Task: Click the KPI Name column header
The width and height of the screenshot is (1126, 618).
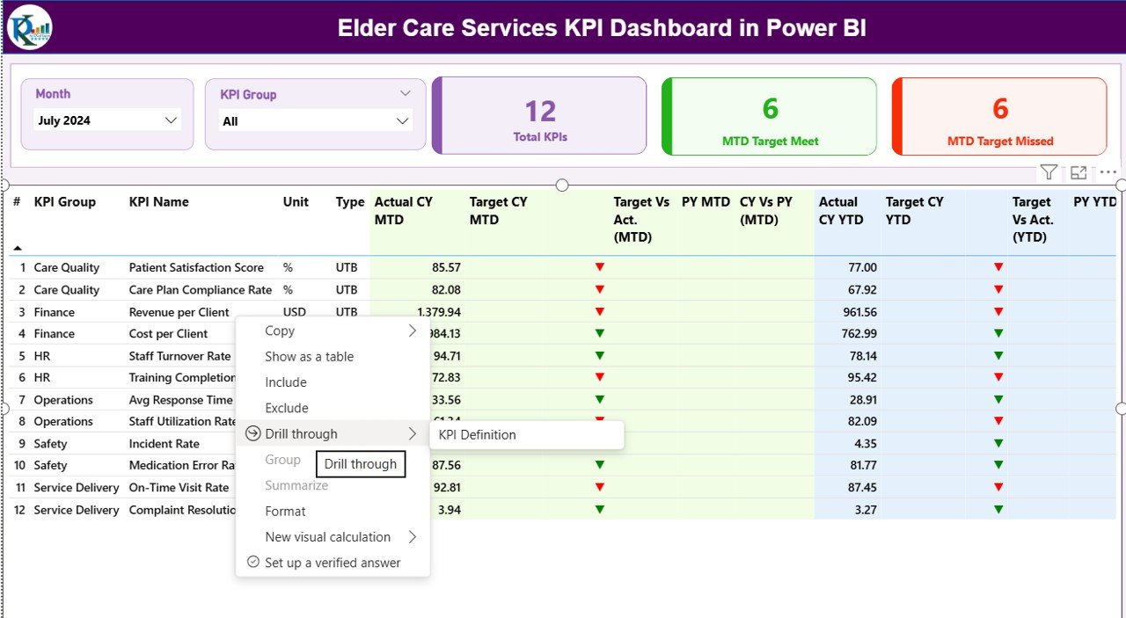Action: [158, 201]
